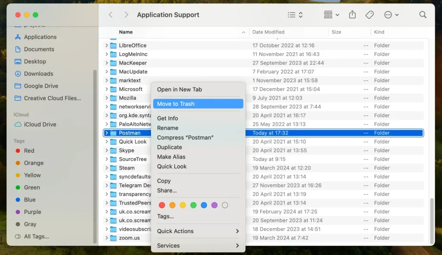Click the LibreOffice folder icon

coord(114,45)
